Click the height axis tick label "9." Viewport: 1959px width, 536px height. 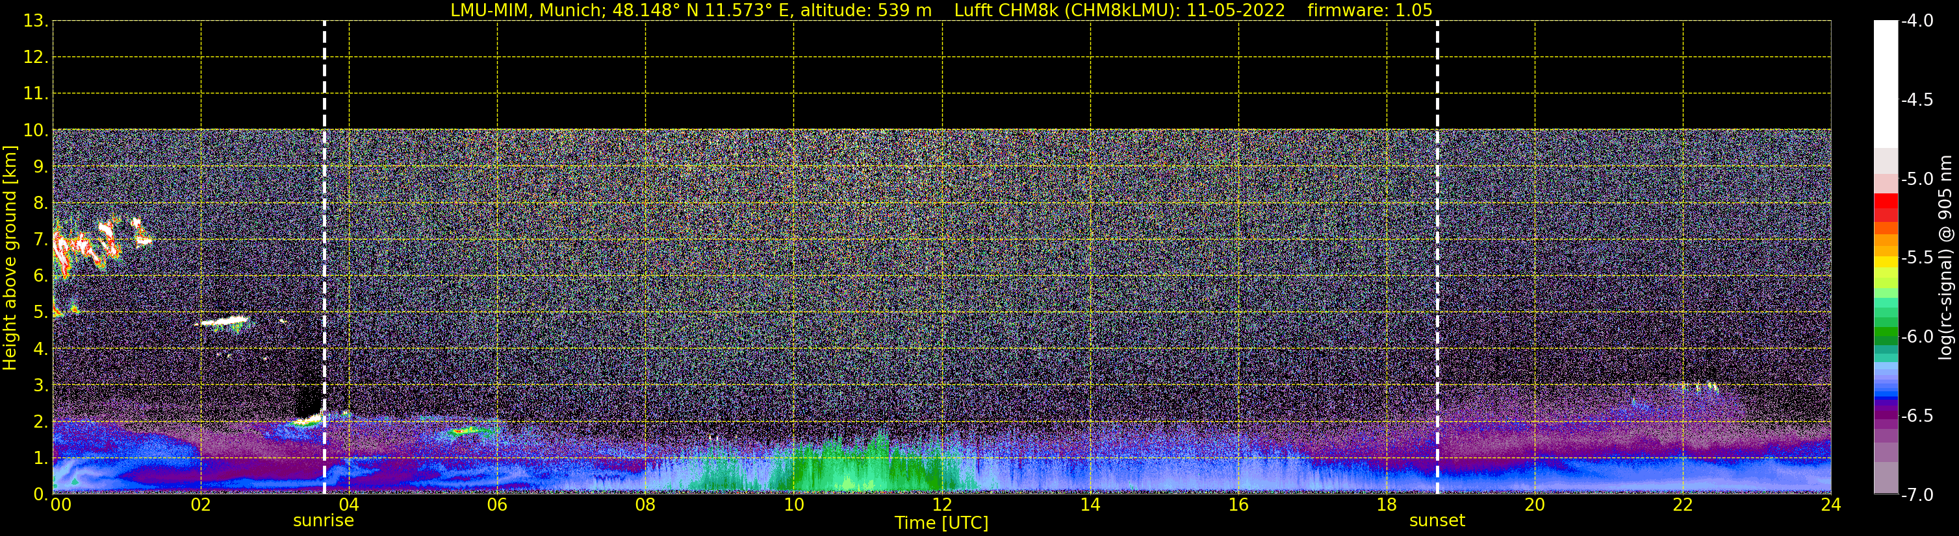pos(40,166)
